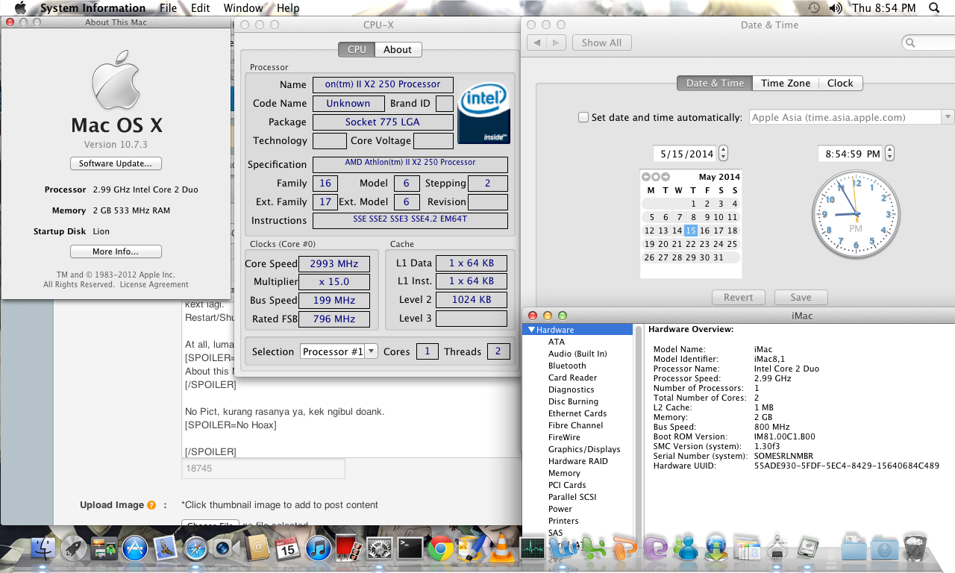Launch Microsoft Excel from the Dock

coord(594,549)
